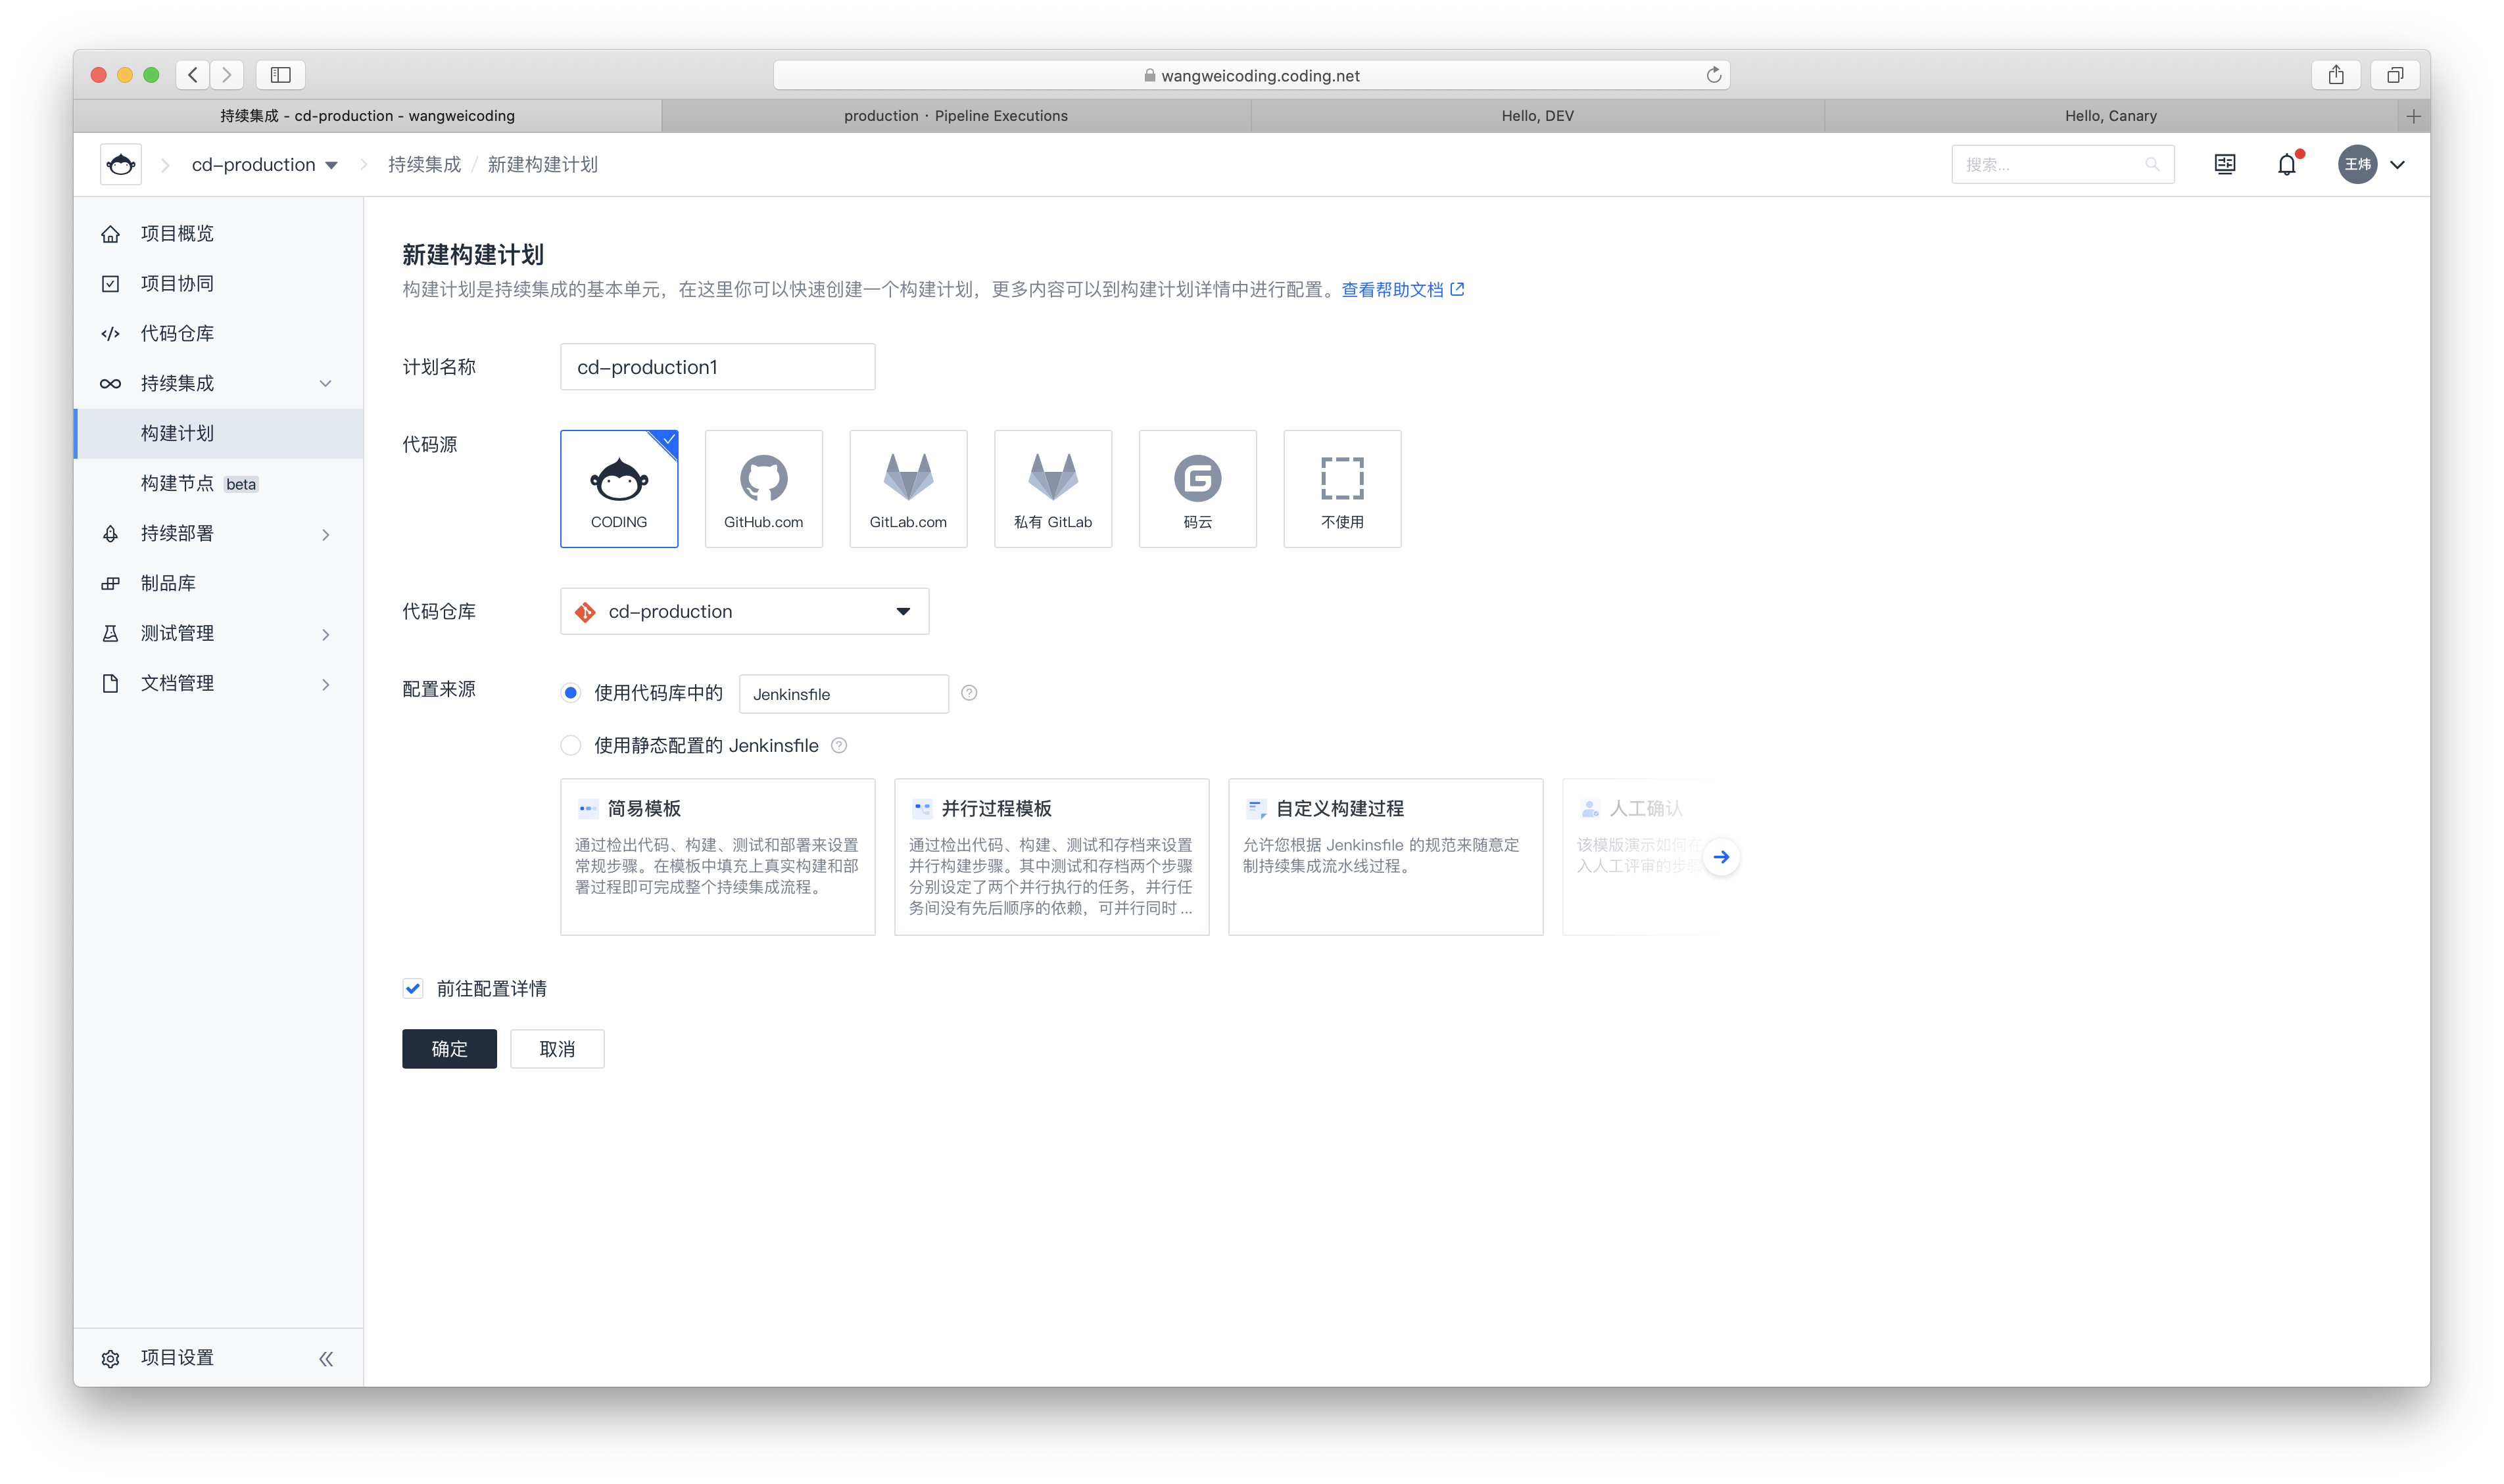The width and height of the screenshot is (2504, 1484).
Task: Select 使用代码库中的 radio option
Action: click(x=570, y=693)
